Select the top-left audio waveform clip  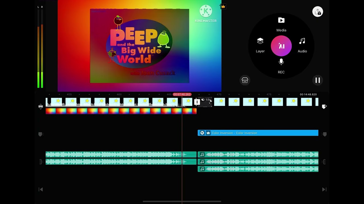coord(121,154)
